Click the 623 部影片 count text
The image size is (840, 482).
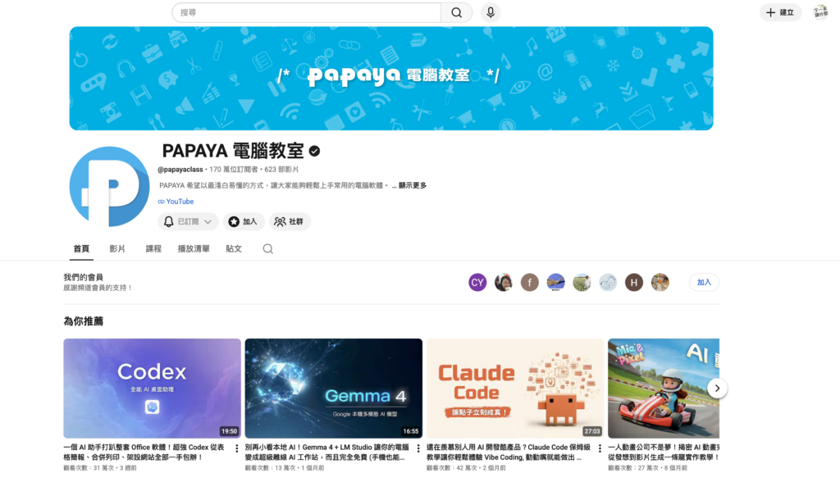[x=281, y=169]
